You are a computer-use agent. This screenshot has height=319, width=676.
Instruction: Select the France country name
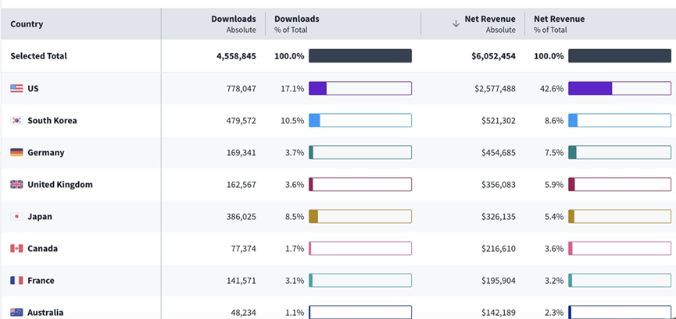coord(41,281)
